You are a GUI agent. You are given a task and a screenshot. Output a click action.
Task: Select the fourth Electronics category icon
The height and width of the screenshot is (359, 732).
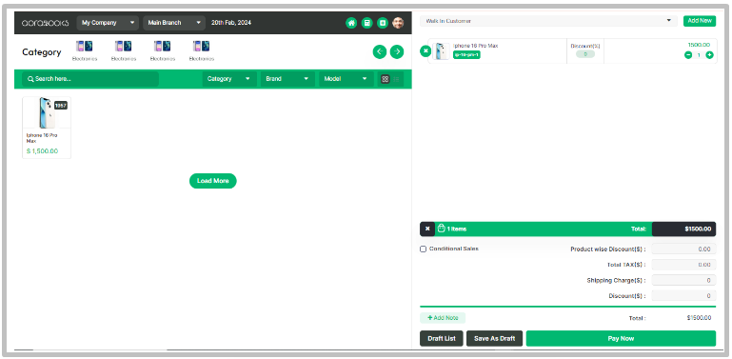pyautogui.click(x=201, y=47)
